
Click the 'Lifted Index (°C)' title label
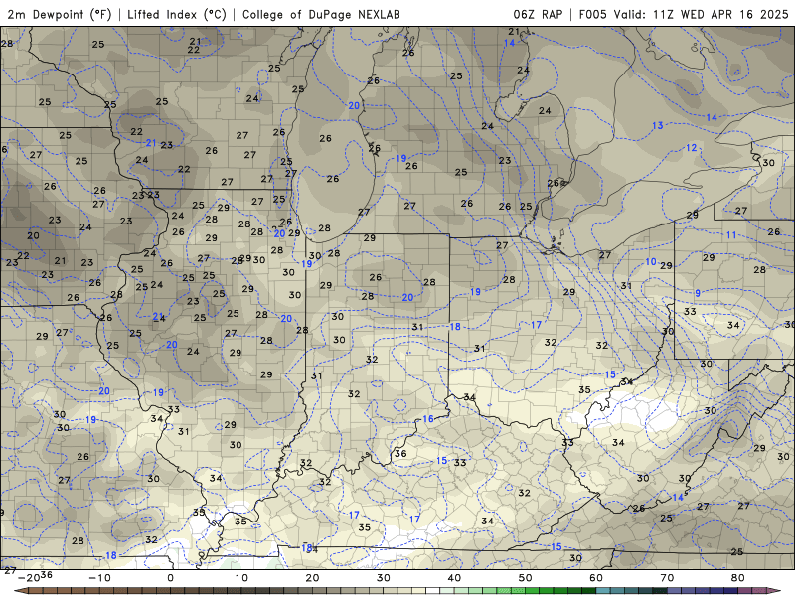(177, 14)
